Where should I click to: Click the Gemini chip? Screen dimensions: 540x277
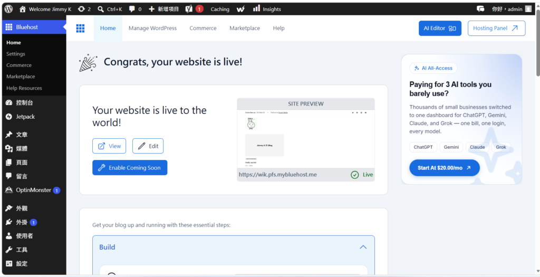451,147
